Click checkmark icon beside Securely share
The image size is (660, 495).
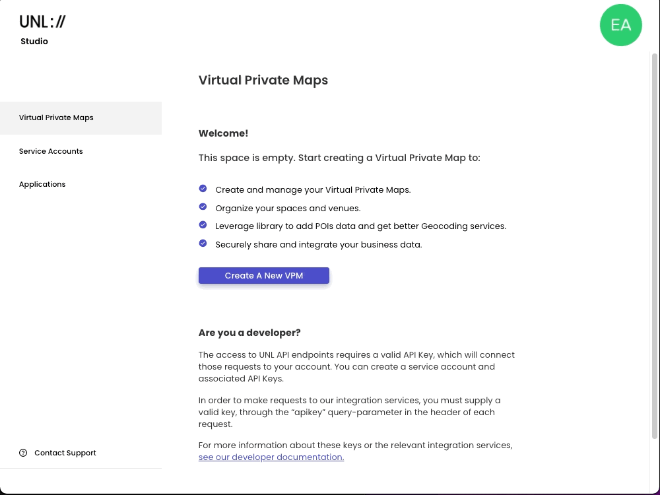click(203, 244)
